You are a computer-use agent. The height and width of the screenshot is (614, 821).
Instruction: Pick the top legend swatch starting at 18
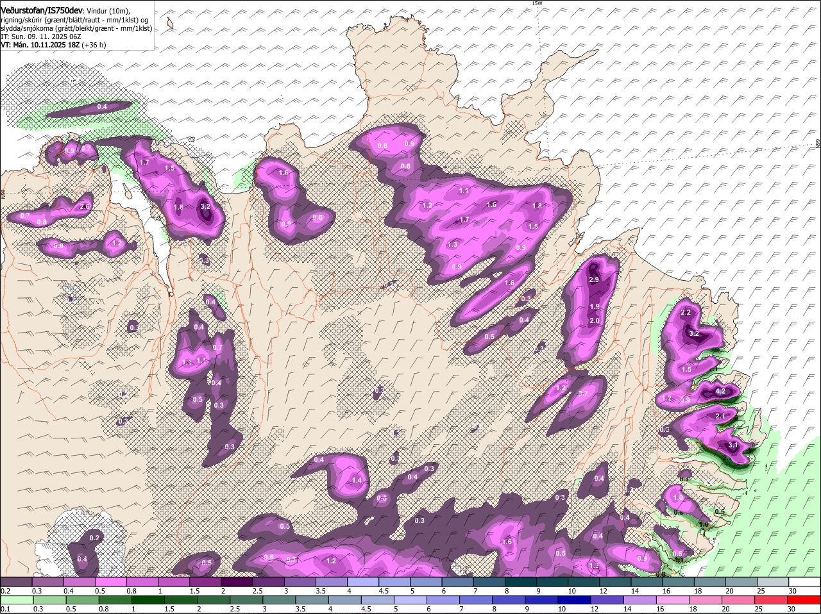709,582
